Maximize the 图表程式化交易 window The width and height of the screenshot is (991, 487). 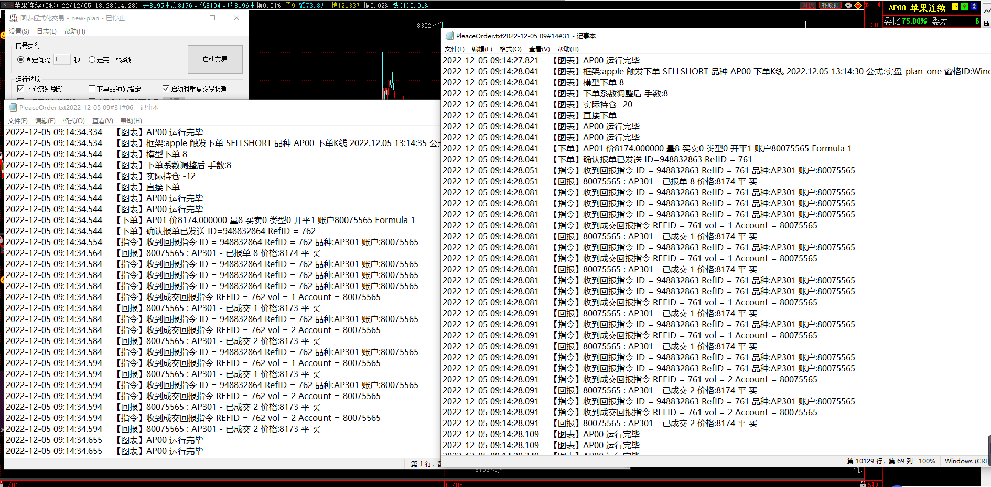212,18
